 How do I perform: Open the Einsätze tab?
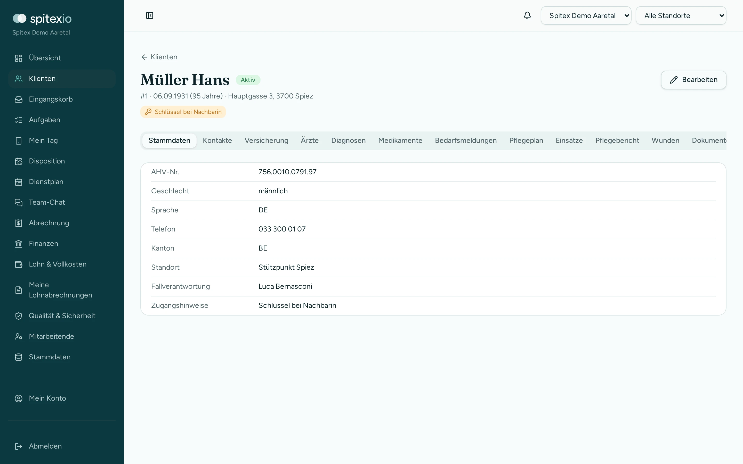click(569, 140)
